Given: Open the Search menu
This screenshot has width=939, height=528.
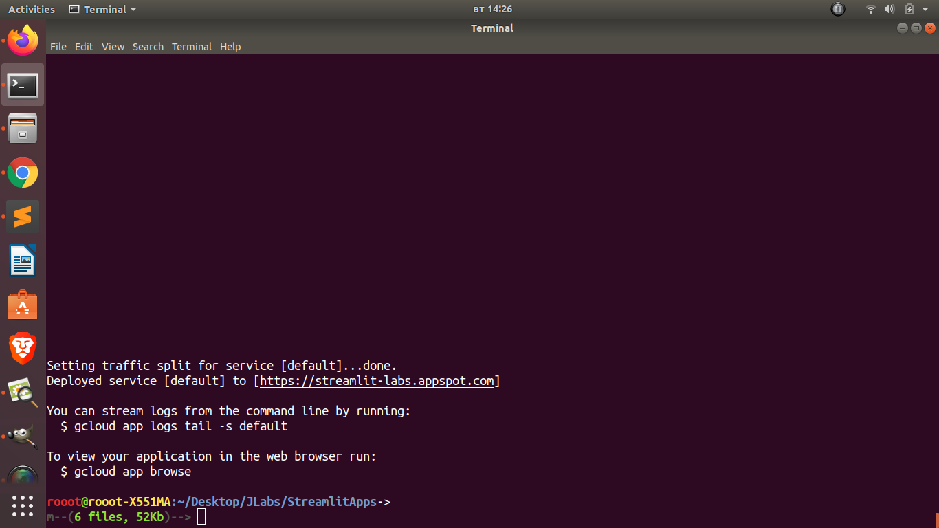Looking at the screenshot, I should click(148, 47).
